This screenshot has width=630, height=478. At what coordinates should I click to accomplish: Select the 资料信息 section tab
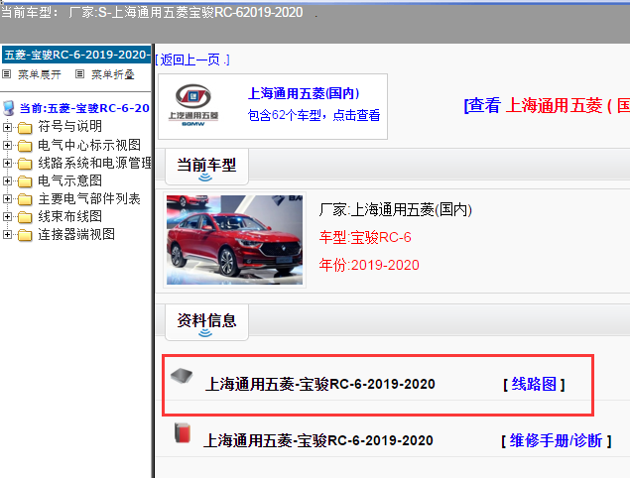point(206,321)
